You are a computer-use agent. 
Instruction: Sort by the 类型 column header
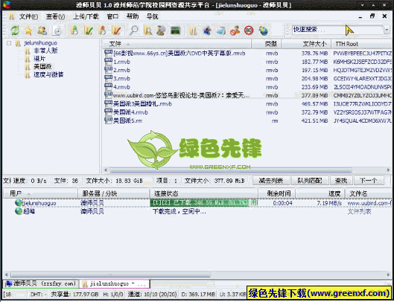pos(266,44)
